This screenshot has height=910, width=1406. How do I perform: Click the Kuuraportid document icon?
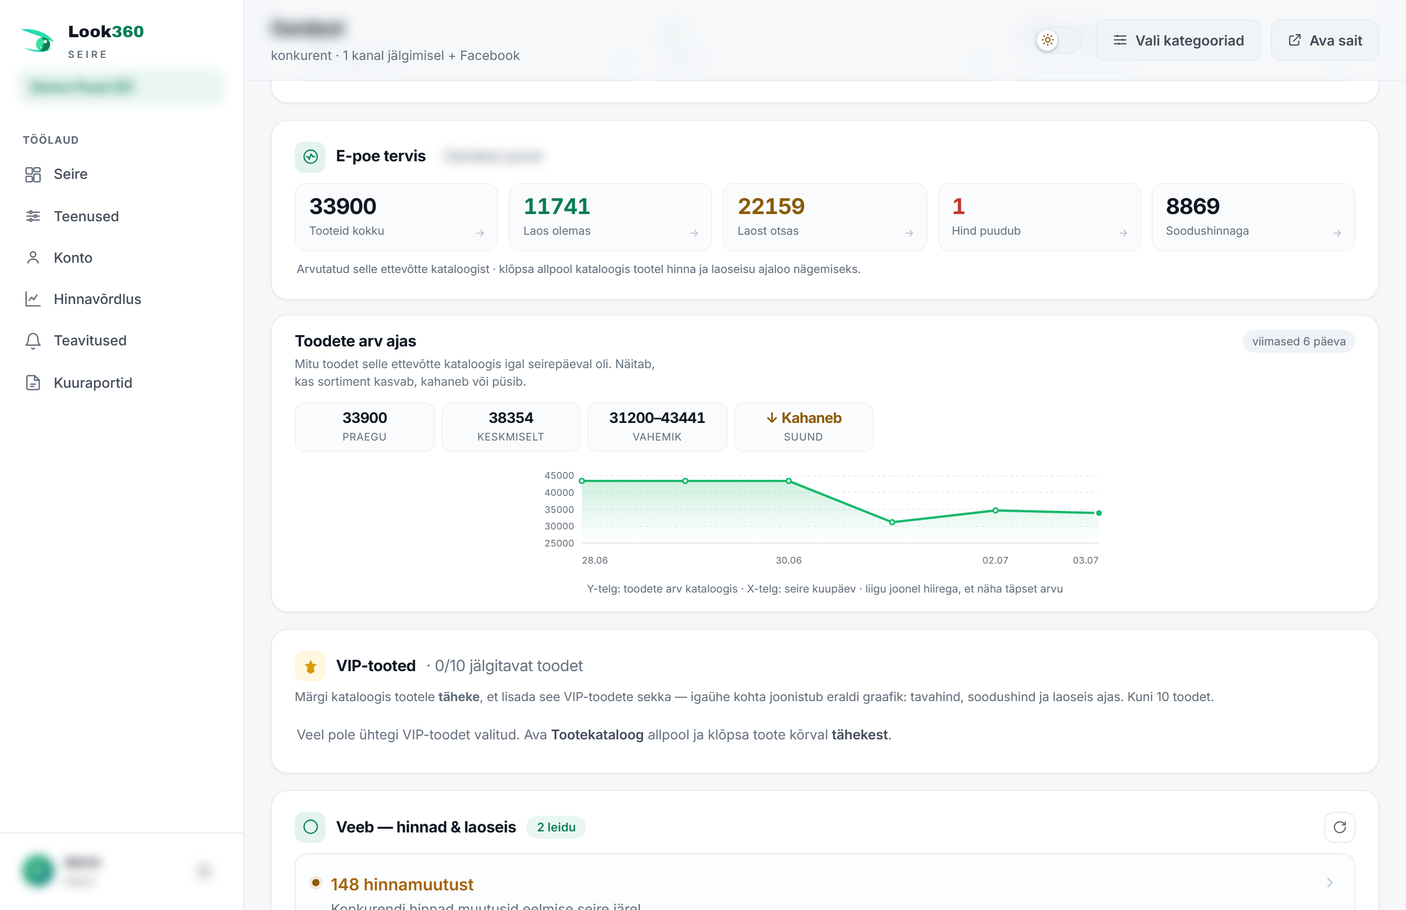tap(33, 383)
